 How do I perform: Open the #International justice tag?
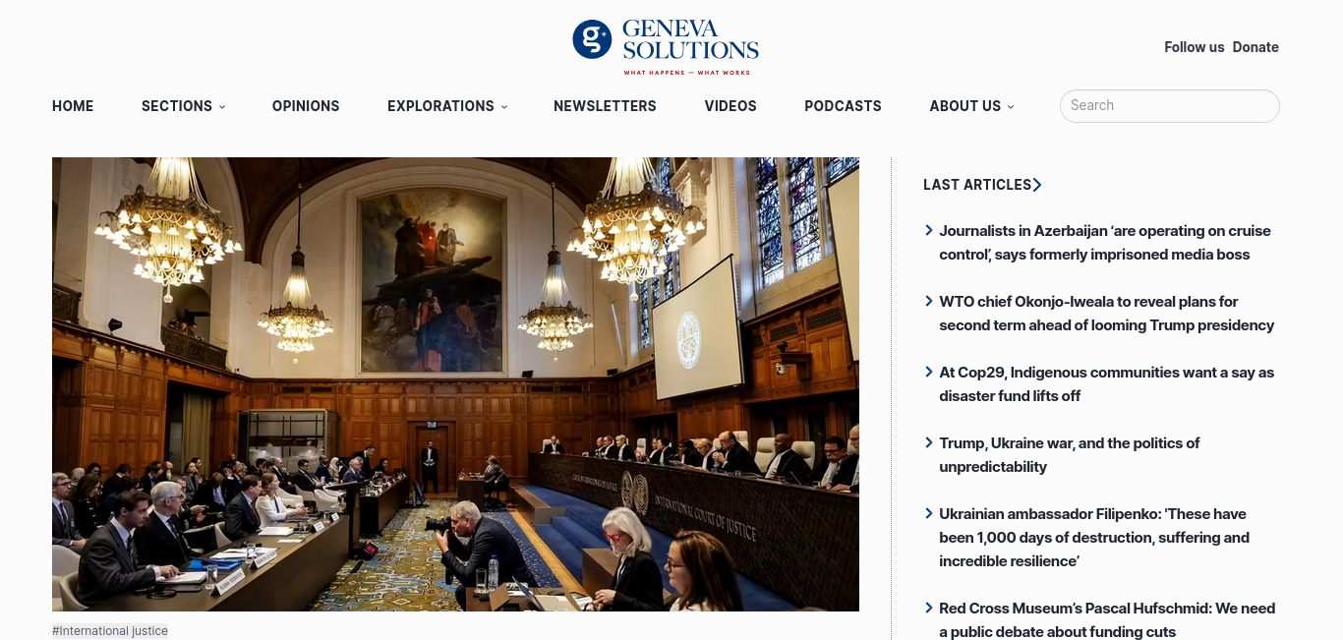(x=110, y=631)
